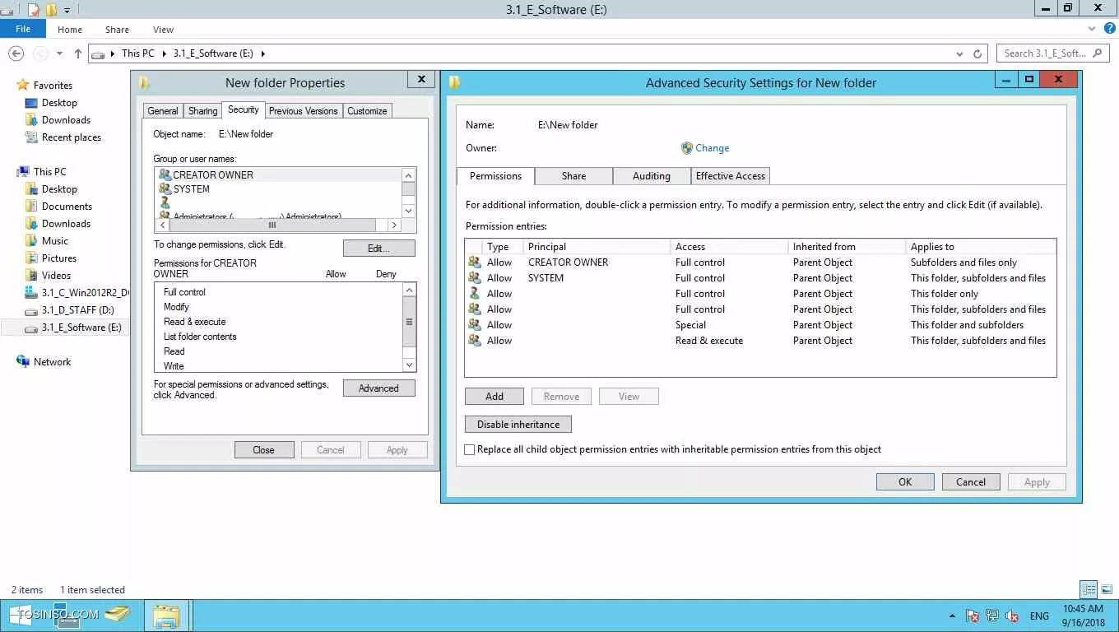Image resolution: width=1119 pixels, height=632 pixels.
Task: Click the This PC computer icon
Action: click(23, 171)
